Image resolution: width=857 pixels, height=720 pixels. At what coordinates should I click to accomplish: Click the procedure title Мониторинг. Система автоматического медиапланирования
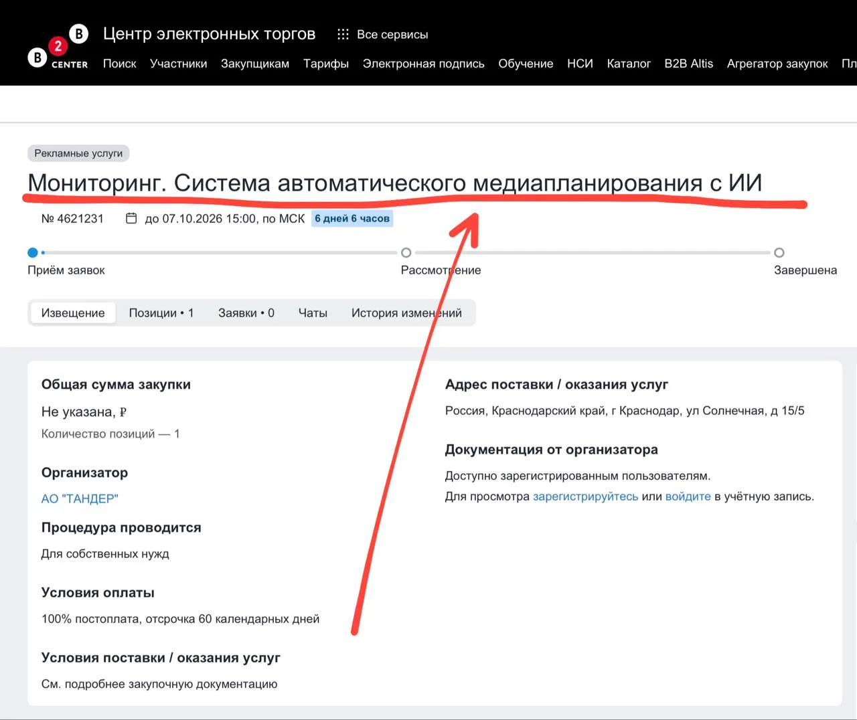point(395,183)
